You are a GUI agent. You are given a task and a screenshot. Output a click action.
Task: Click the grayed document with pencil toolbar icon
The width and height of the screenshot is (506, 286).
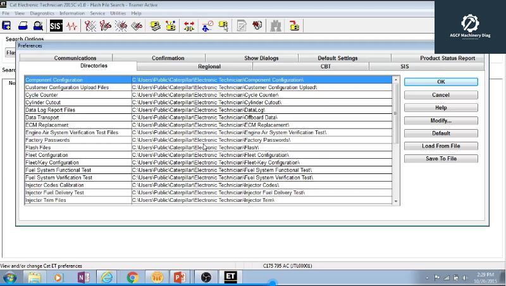coord(242,25)
